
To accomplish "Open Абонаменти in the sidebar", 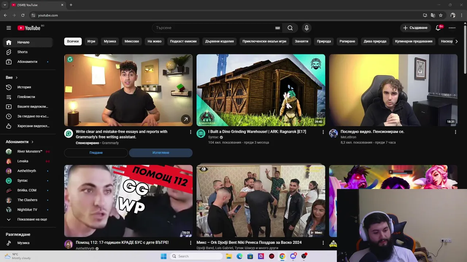I will tap(28, 61).
